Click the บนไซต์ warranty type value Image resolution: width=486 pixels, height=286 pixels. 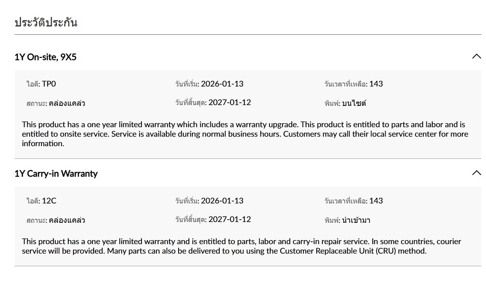(x=354, y=103)
